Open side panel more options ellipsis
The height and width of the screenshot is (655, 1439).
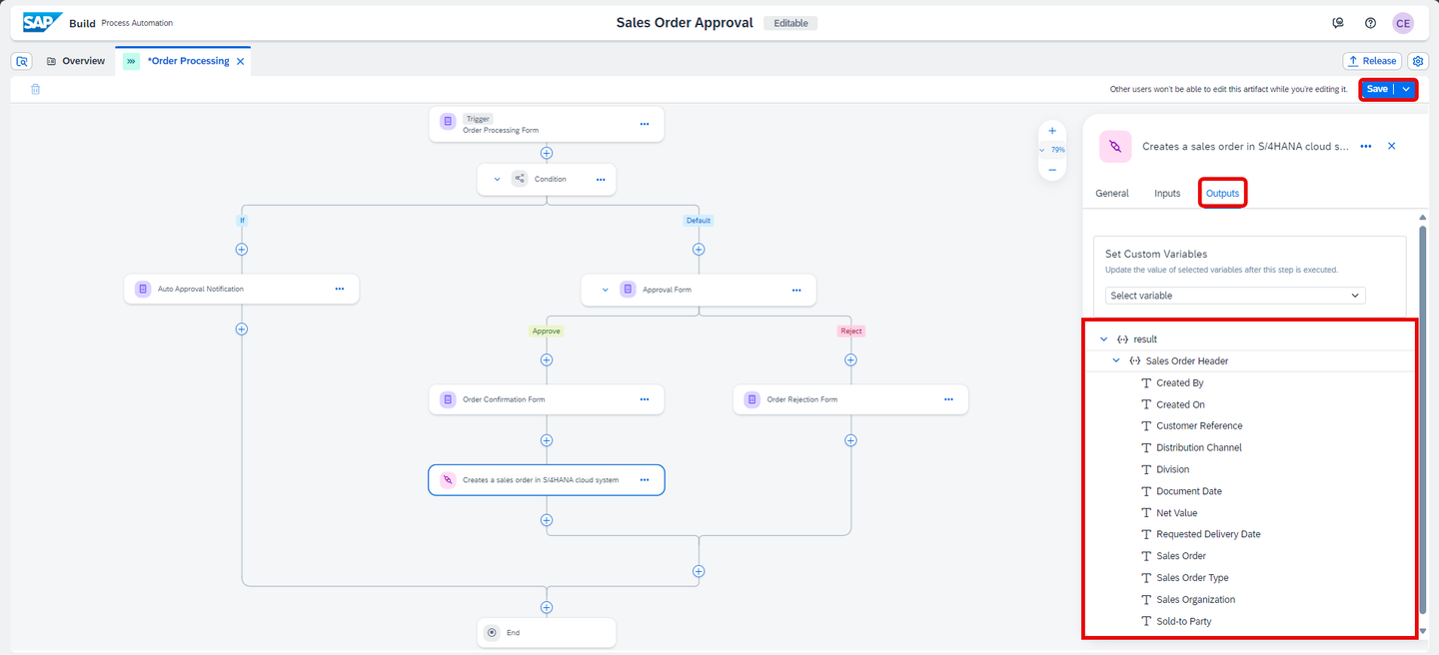1365,146
